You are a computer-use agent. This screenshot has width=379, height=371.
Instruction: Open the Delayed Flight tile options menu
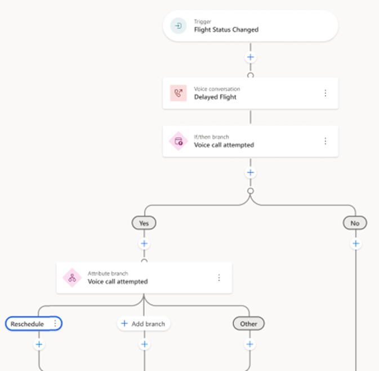(325, 93)
